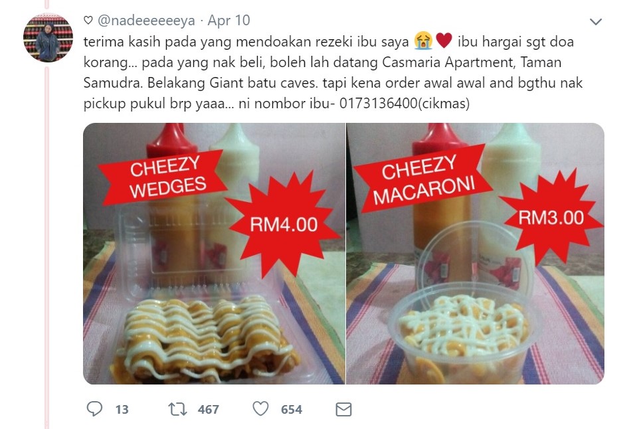Click the crying face emoji in tweet

click(423, 41)
